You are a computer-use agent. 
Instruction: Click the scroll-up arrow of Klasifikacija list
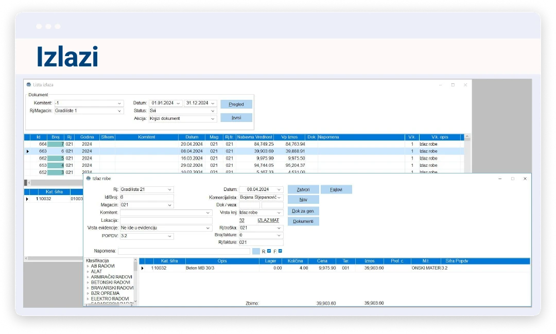tap(135, 261)
